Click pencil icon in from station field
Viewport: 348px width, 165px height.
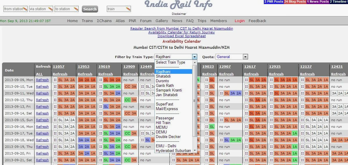pyautogui.click(x=25, y=9)
